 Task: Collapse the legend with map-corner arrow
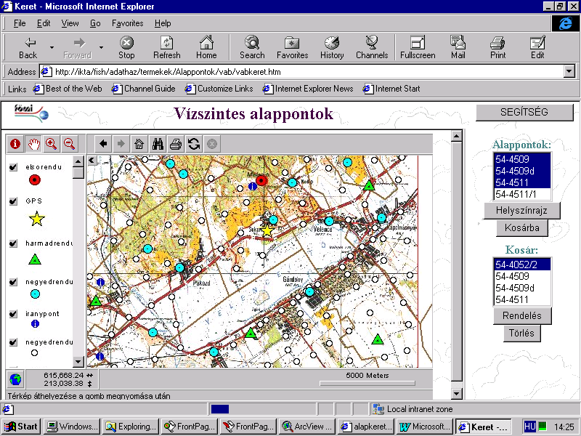(92, 160)
